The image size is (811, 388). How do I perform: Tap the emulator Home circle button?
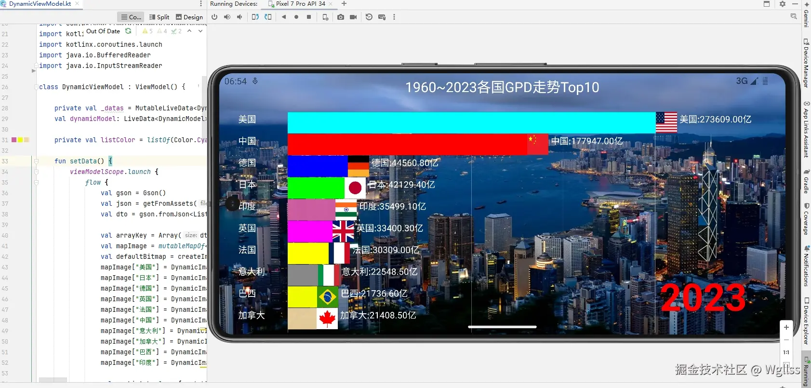coord(296,17)
